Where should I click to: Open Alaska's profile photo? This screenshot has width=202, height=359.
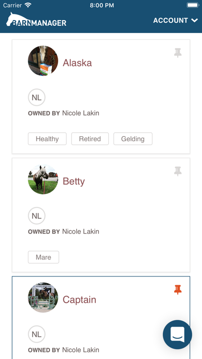[x=43, y=61]
